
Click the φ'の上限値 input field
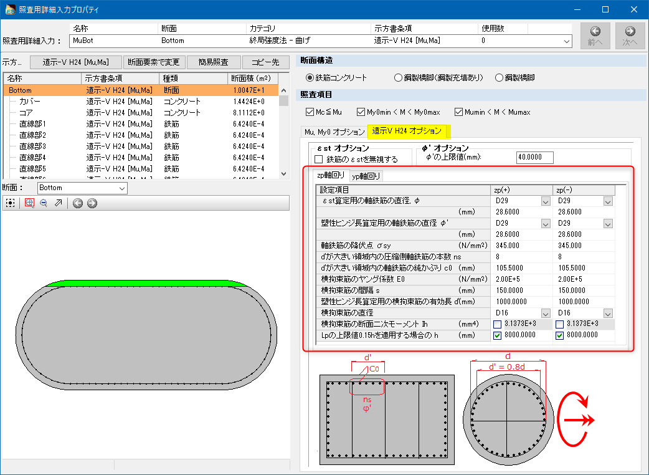(535, 157)
